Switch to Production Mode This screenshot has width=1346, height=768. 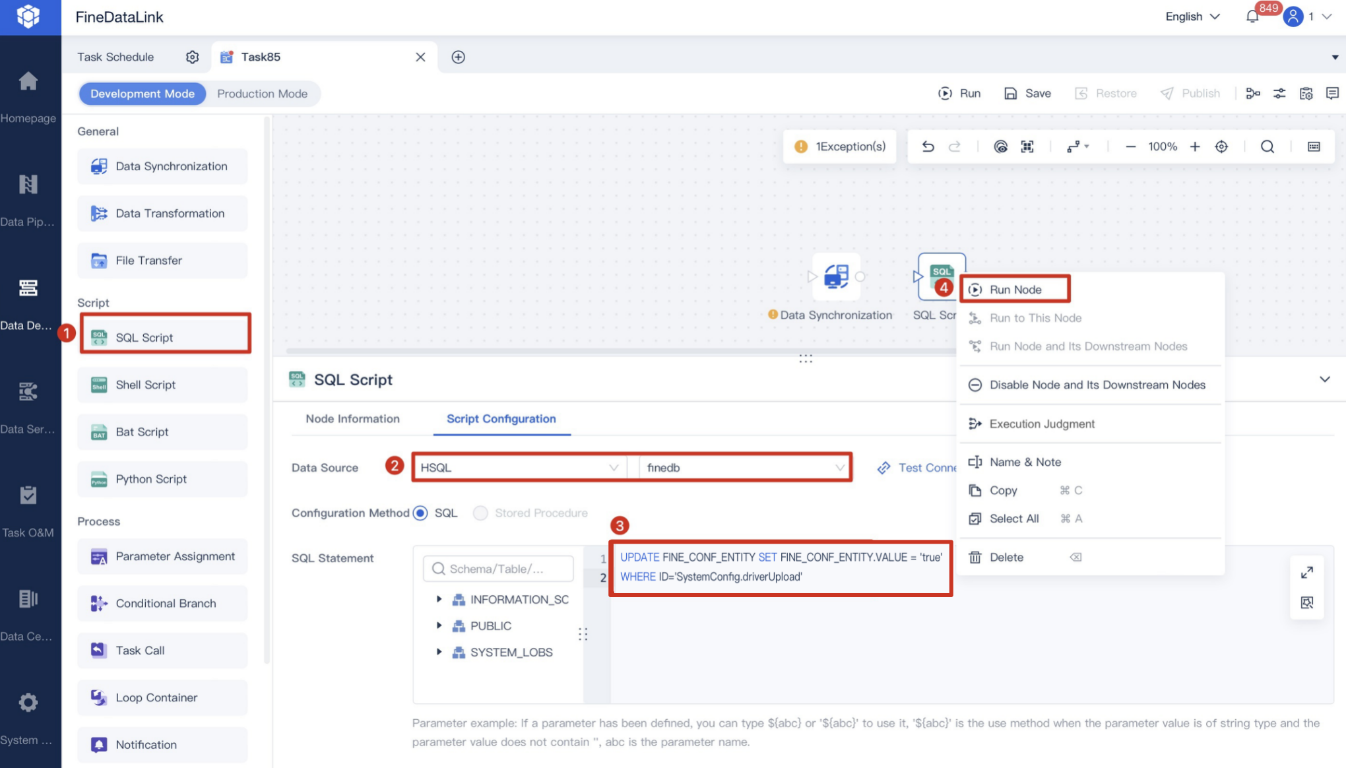coord(262,94)
